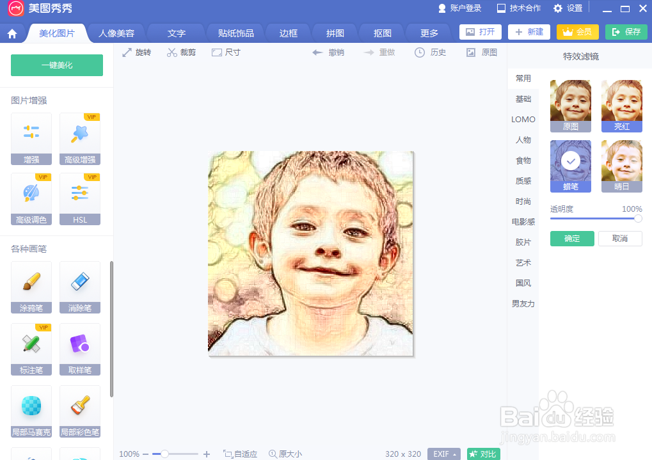Click 重做 redo arrow

point(379,52)
